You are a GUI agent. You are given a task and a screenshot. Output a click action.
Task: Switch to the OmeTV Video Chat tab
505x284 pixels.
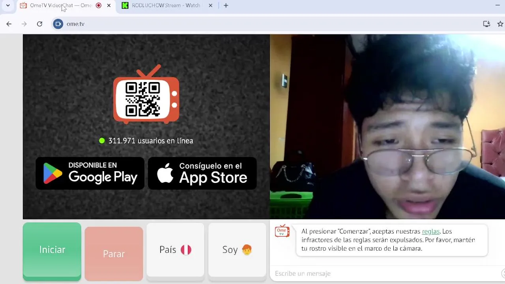click(x=61, y=6)
